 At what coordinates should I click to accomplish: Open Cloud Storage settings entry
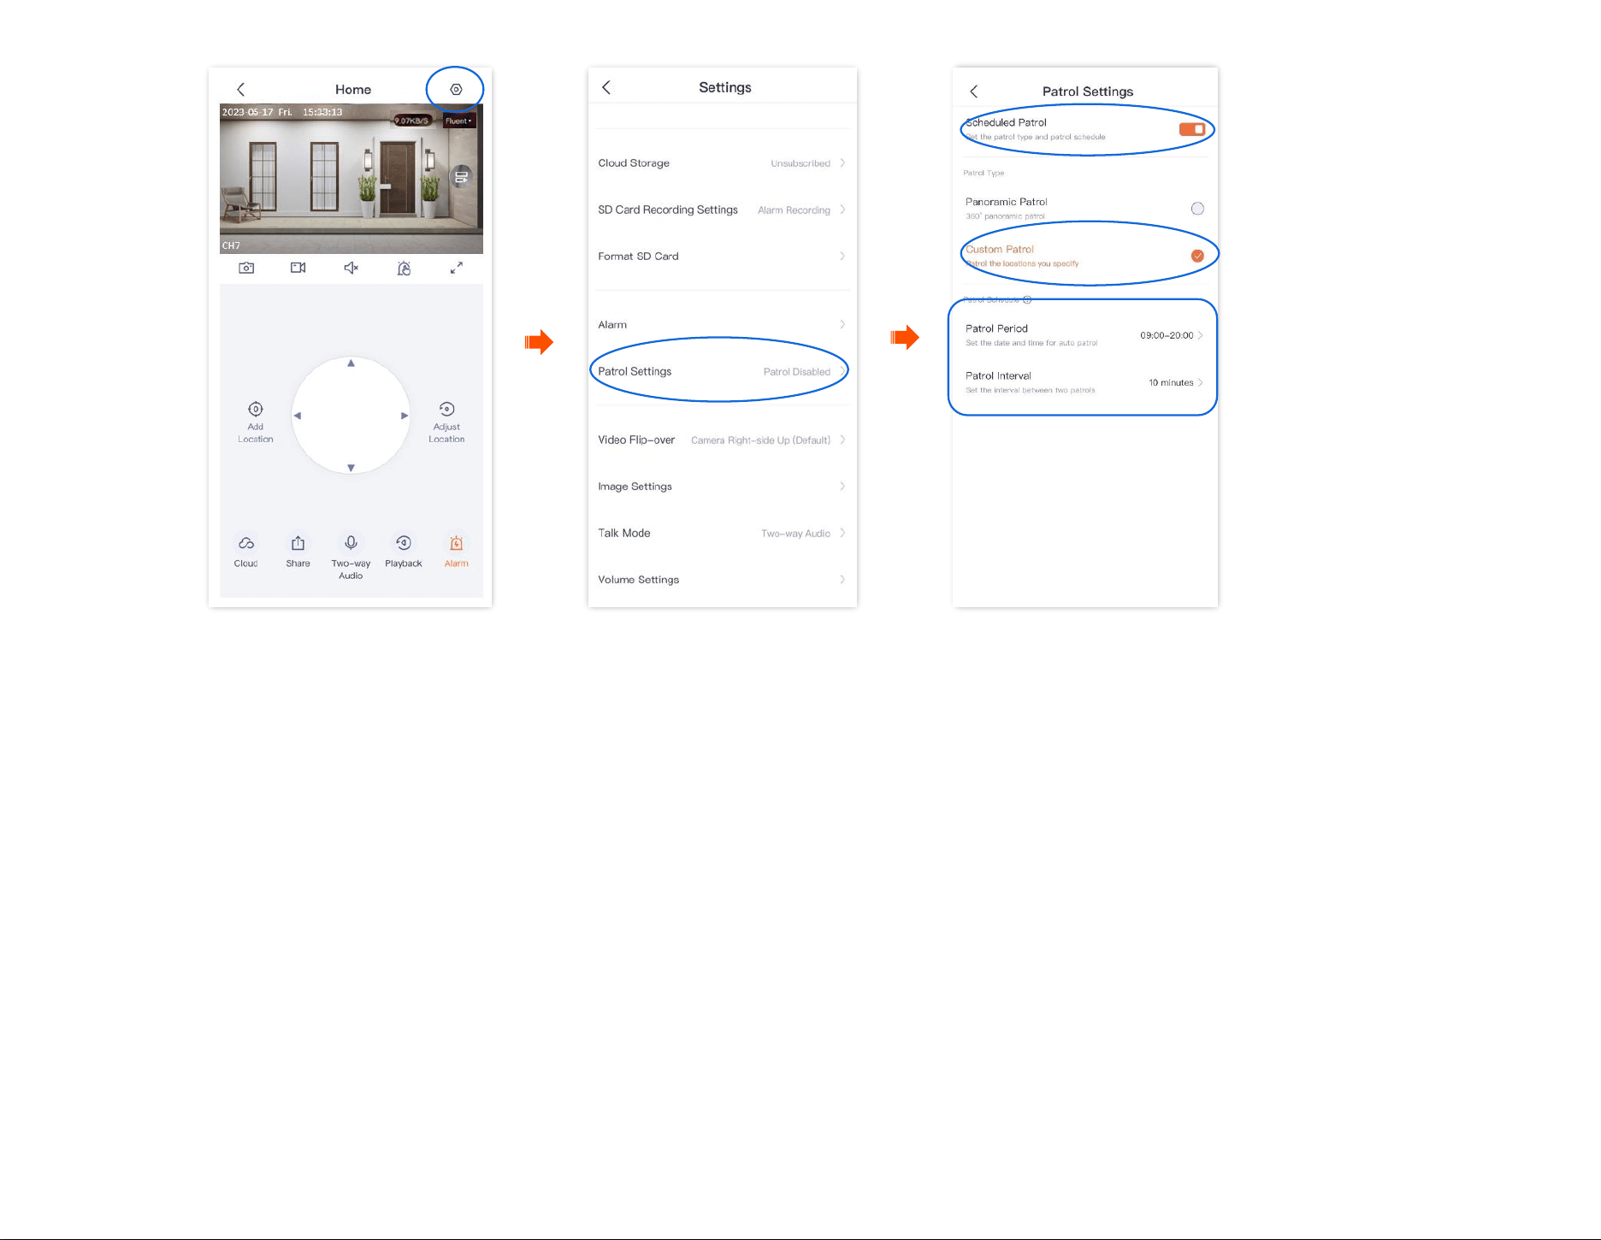click(722, 162)
